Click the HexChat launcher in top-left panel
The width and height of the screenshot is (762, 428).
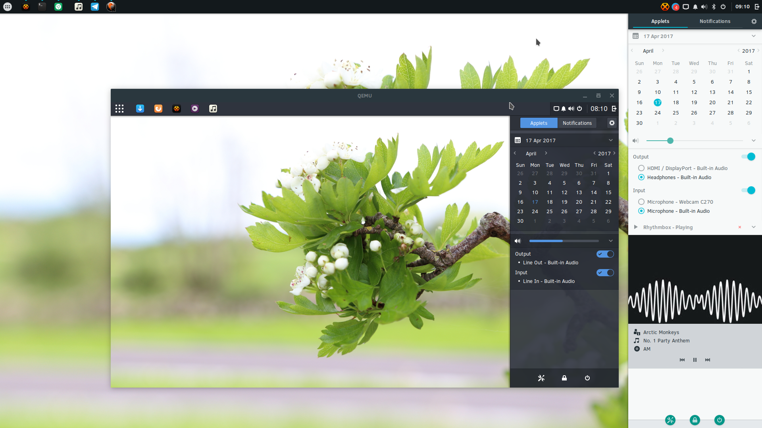click(x=26, y=7)
